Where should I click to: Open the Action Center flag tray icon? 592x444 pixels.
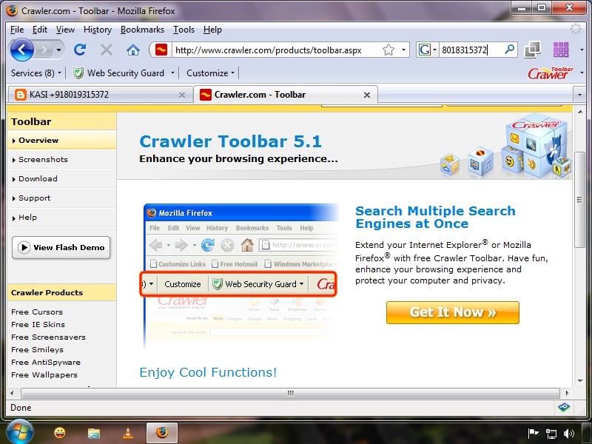coord(533,434)
